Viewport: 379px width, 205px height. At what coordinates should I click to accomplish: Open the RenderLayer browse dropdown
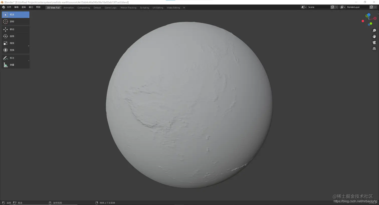[x=343, y=7]
